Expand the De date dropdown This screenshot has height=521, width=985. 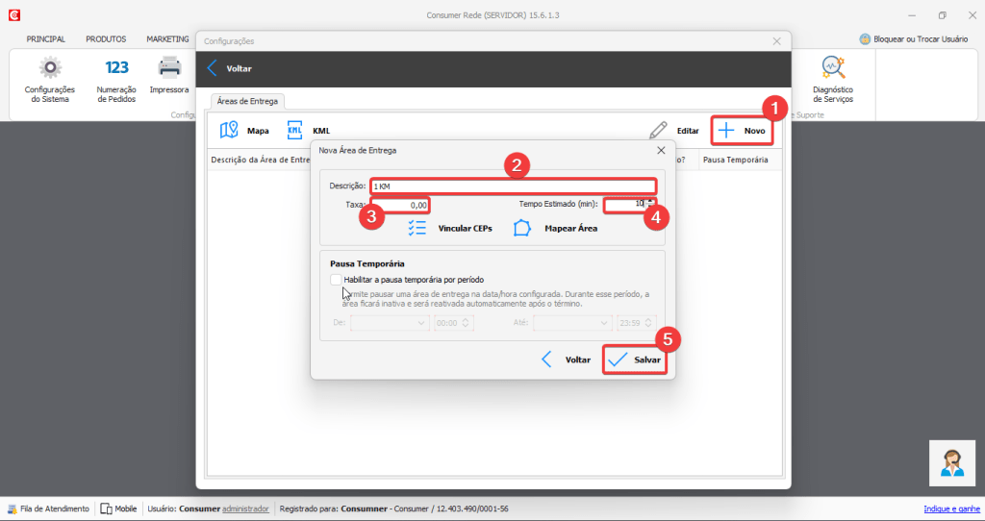click(421, 323)
